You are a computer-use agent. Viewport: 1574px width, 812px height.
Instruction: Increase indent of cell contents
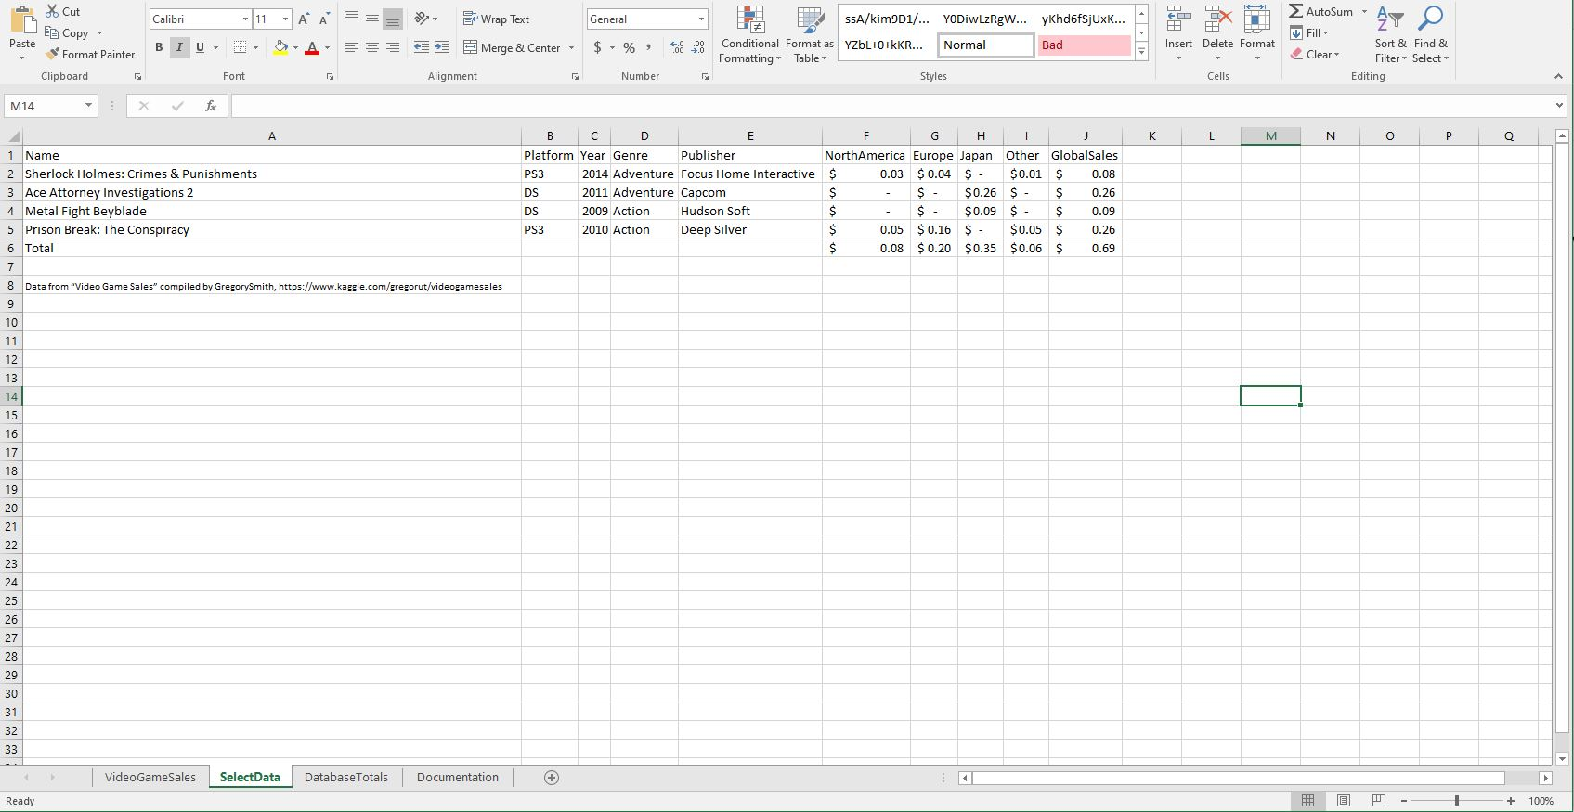coord(442,47)
